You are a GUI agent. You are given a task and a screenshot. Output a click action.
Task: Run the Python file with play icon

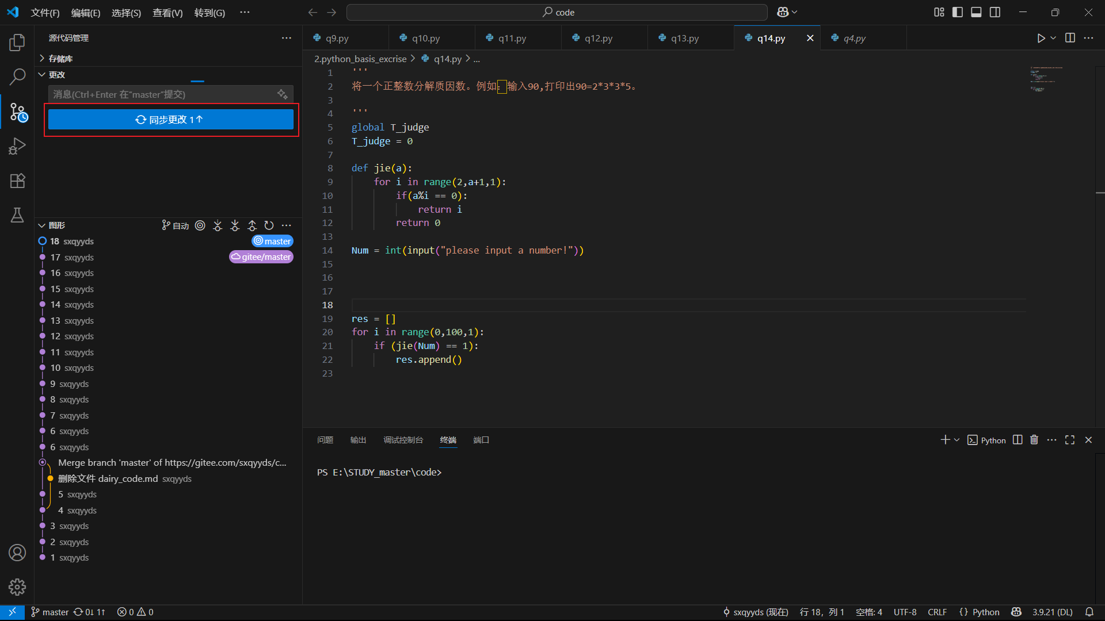1041,38
